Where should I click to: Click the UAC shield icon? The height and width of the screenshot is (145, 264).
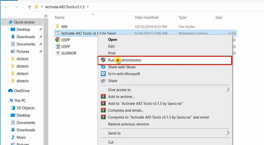click(x=103, y=60)
